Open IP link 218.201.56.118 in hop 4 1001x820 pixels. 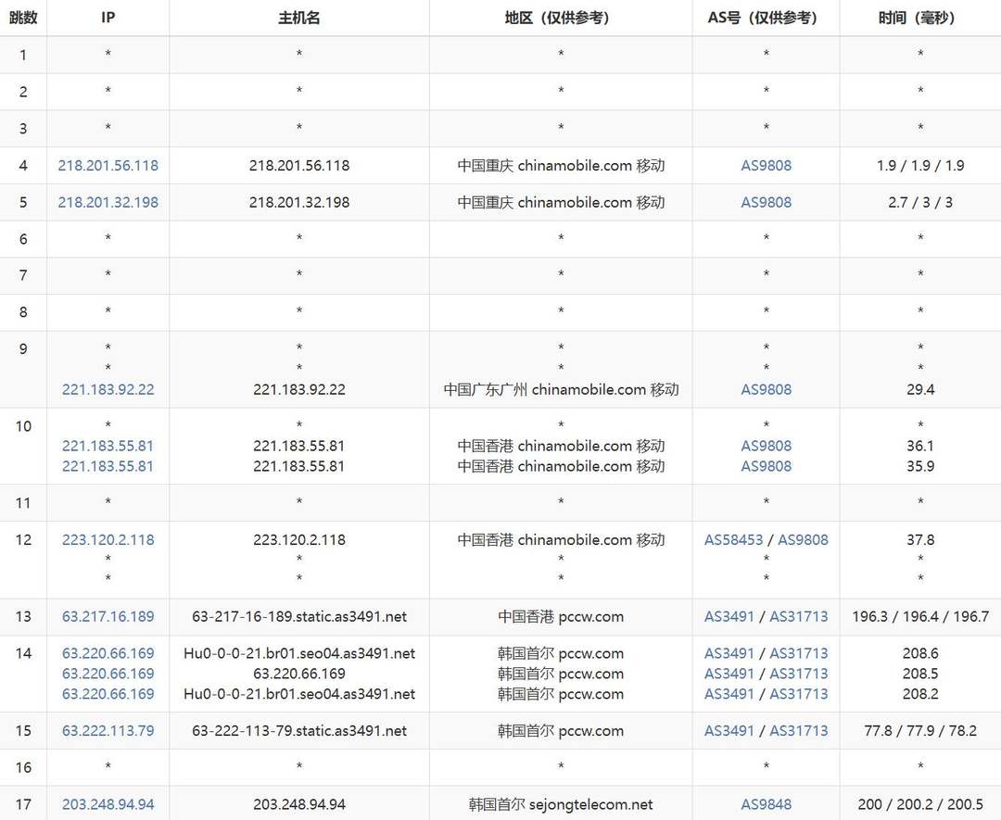pos(108,165)
